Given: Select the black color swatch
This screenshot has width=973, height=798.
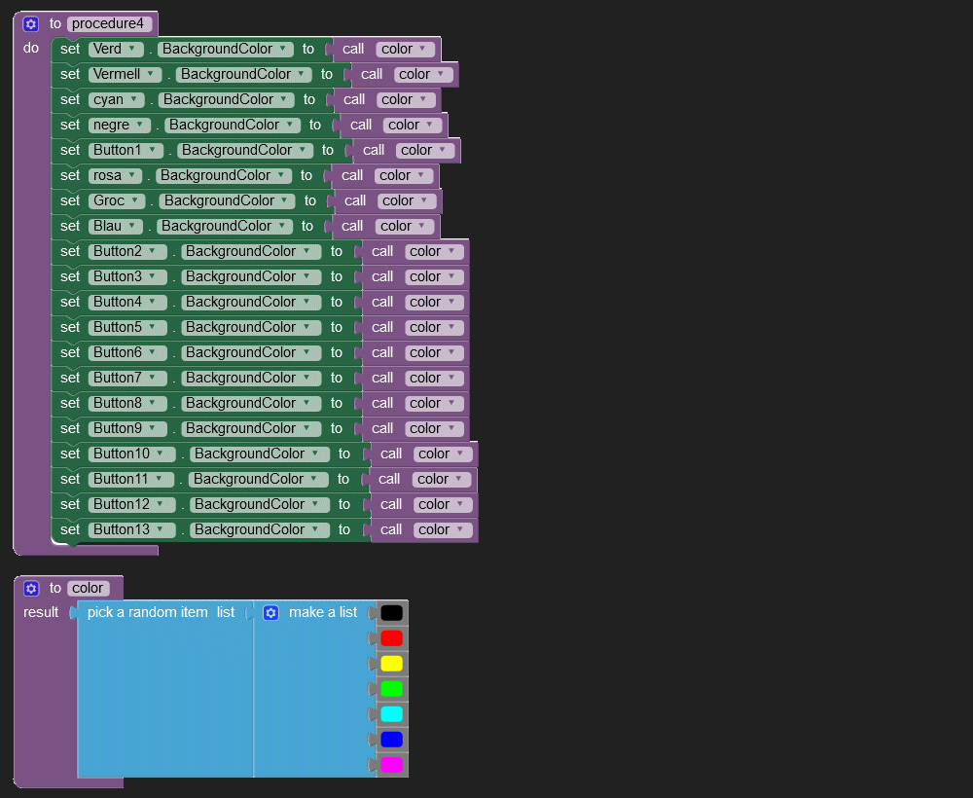Looking at the screenshot, I should click(x=391, y=613).
